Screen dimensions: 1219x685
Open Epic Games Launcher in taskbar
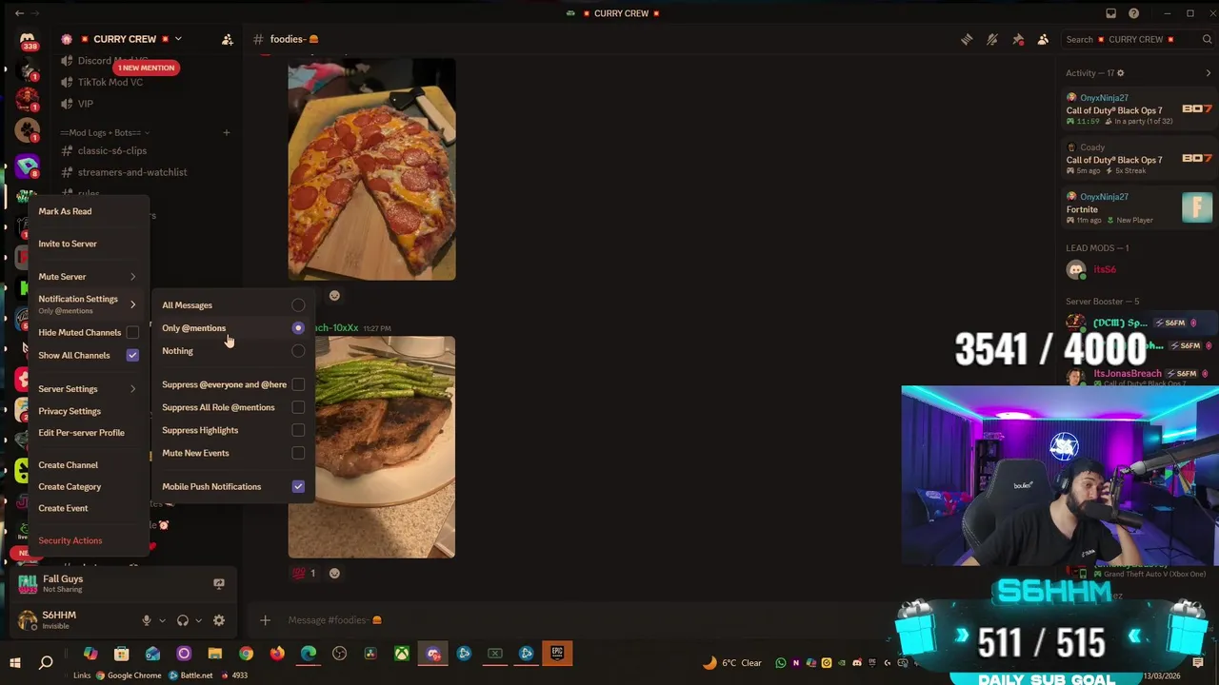tap(557, 654)
